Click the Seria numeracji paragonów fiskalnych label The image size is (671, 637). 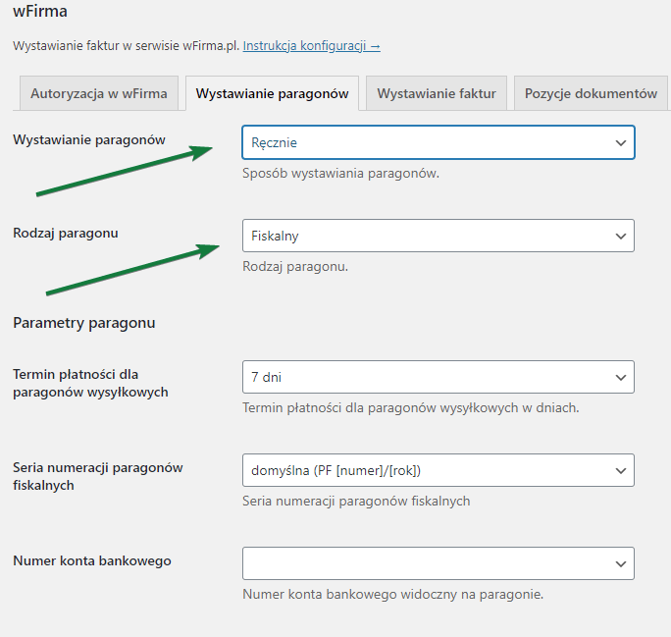(97, 476)
